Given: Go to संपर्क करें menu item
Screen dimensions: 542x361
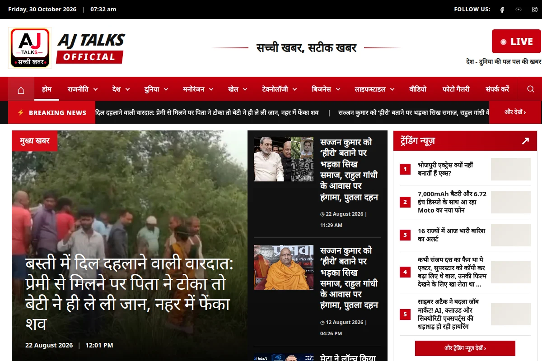Looking at the screenshot, I should tap(497, 89).
